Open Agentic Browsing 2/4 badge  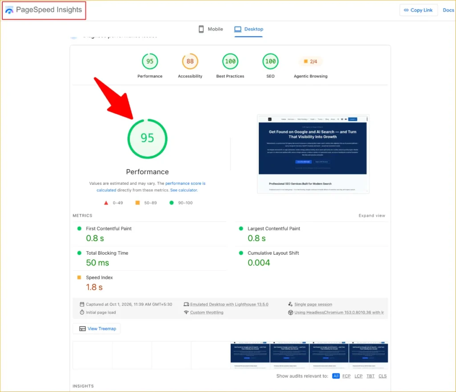pos(310,61)
